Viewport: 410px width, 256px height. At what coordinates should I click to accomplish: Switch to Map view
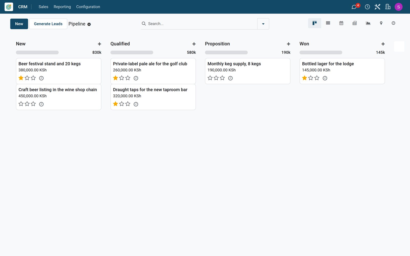pos(381,23)
